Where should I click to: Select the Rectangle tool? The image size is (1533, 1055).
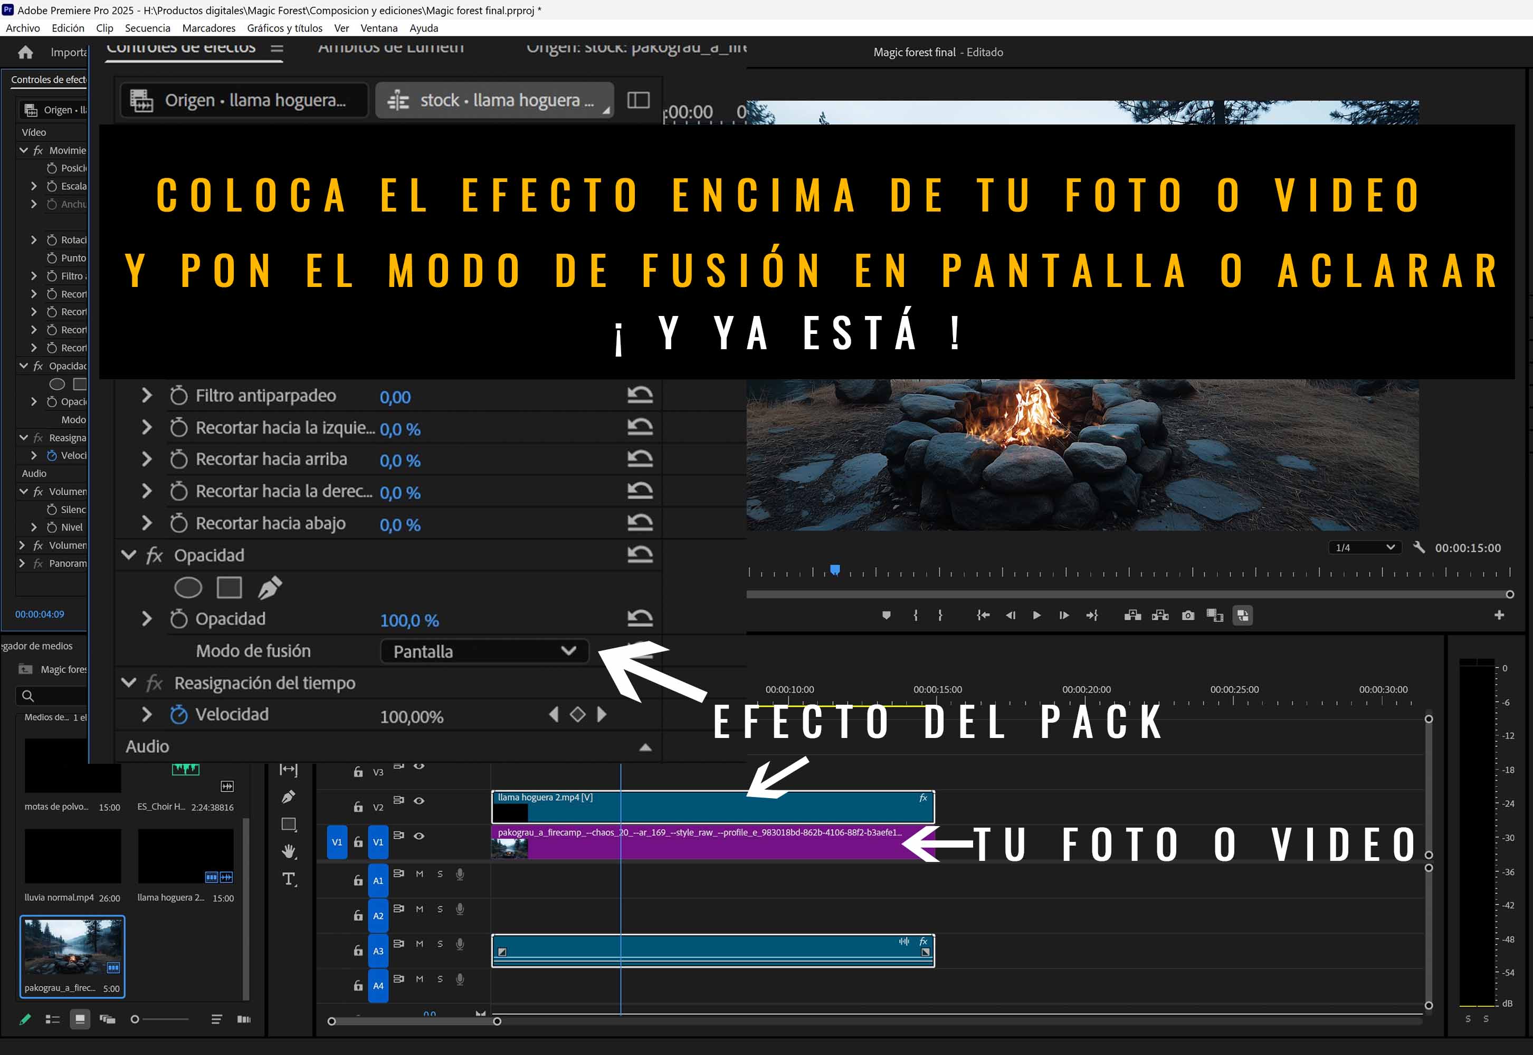tap(289, 824)
